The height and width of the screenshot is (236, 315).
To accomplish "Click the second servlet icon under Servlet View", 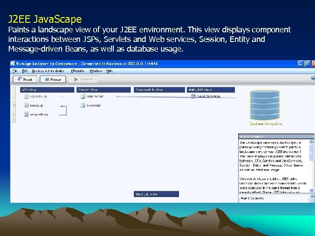I will 83,105.
